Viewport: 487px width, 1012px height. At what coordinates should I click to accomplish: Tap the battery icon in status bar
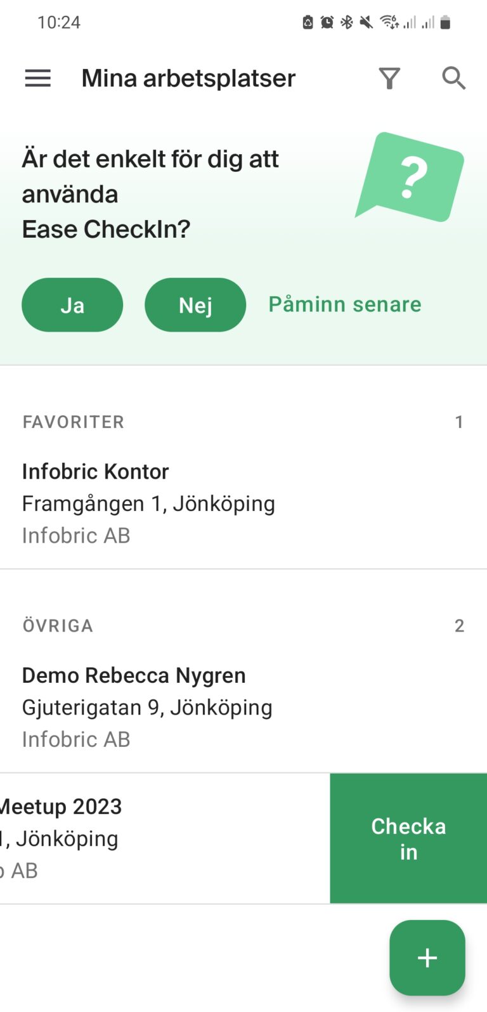(x=445, y=23)
